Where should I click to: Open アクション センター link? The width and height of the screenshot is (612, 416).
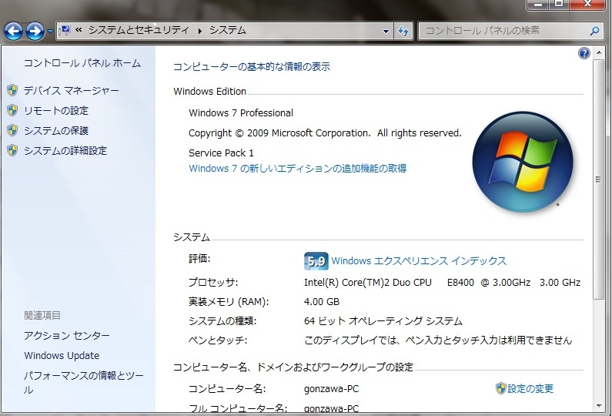[67, 336]
